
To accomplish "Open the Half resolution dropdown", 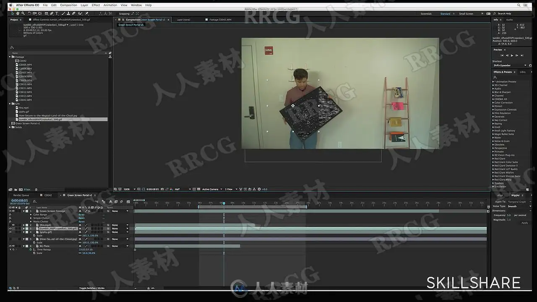I will 182,189.
